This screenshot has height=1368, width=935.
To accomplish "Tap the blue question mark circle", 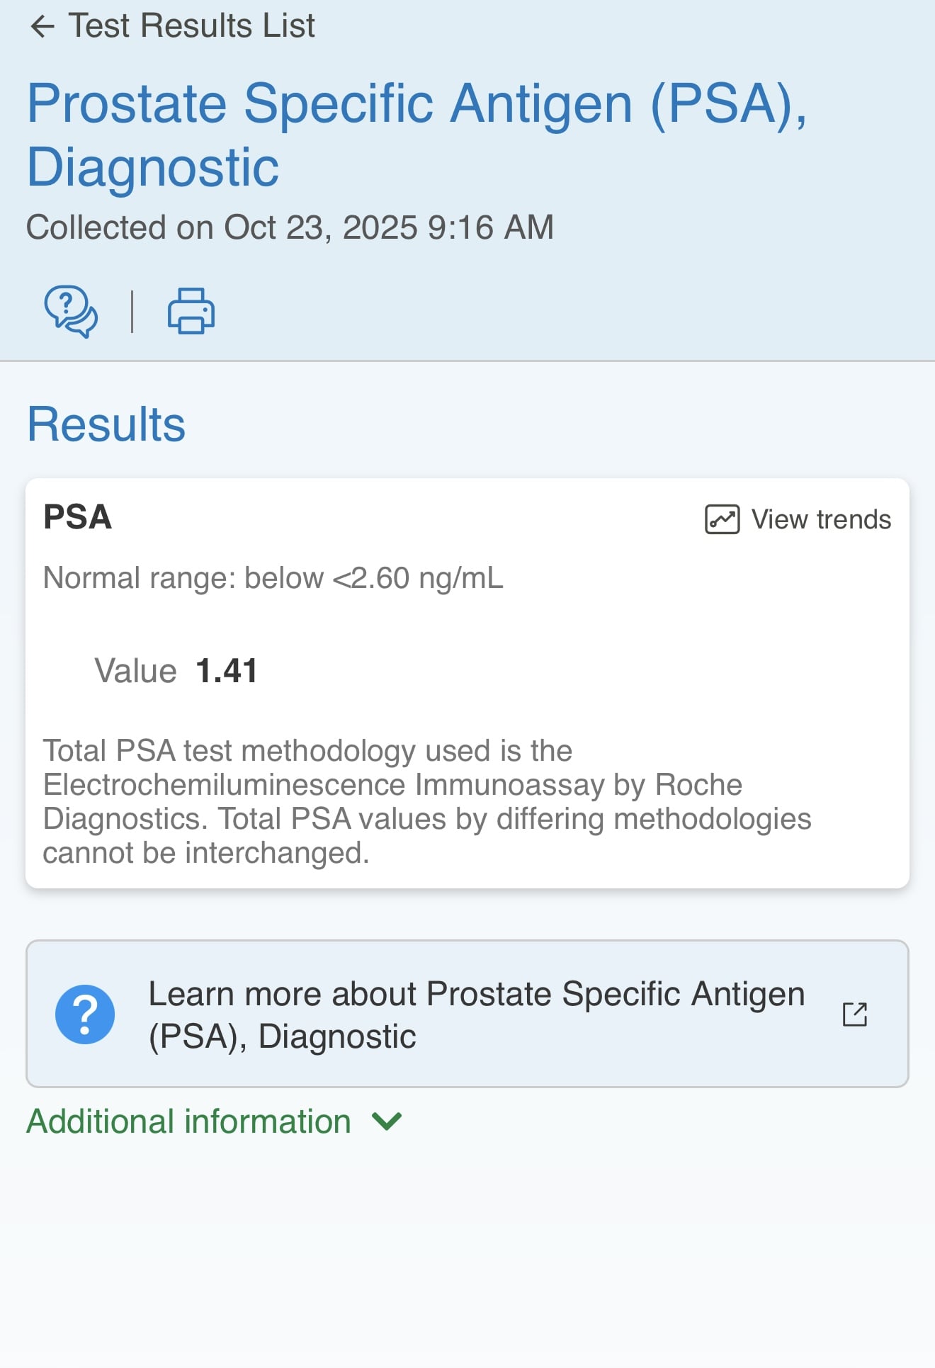I will (85, 1014).
